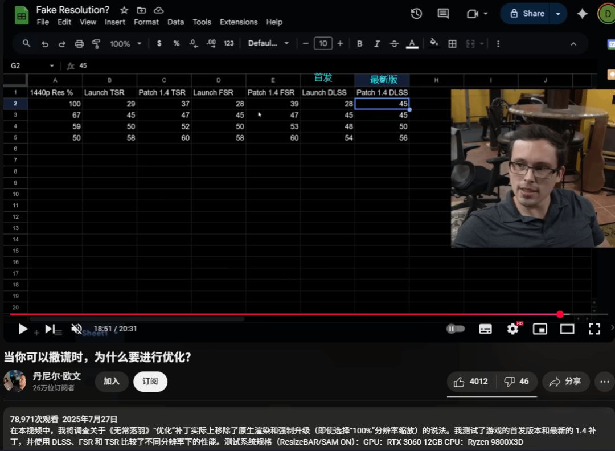Expand the Share button dropdown arrow

558,14
